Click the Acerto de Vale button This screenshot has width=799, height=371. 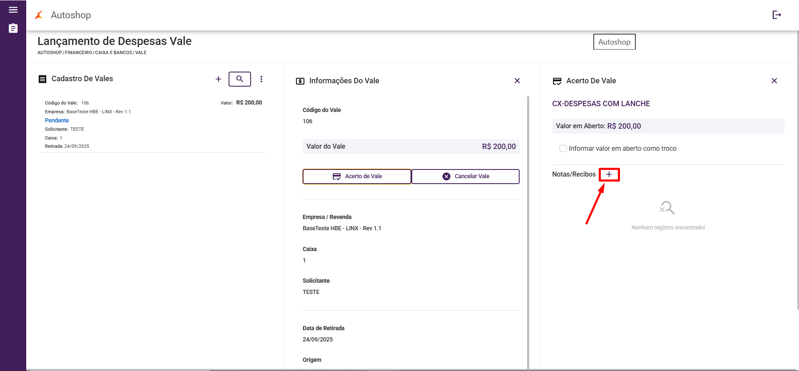pyautogui.click(x=357, y=177)
